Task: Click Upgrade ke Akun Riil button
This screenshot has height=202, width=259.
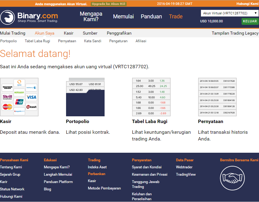Action: 109,4
